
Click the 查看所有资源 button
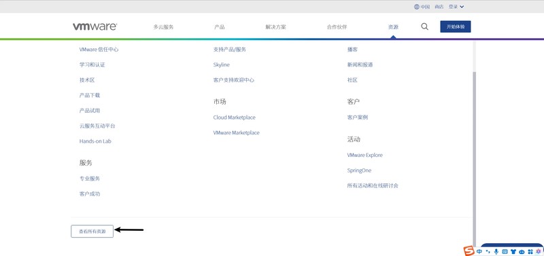(92, 231)
